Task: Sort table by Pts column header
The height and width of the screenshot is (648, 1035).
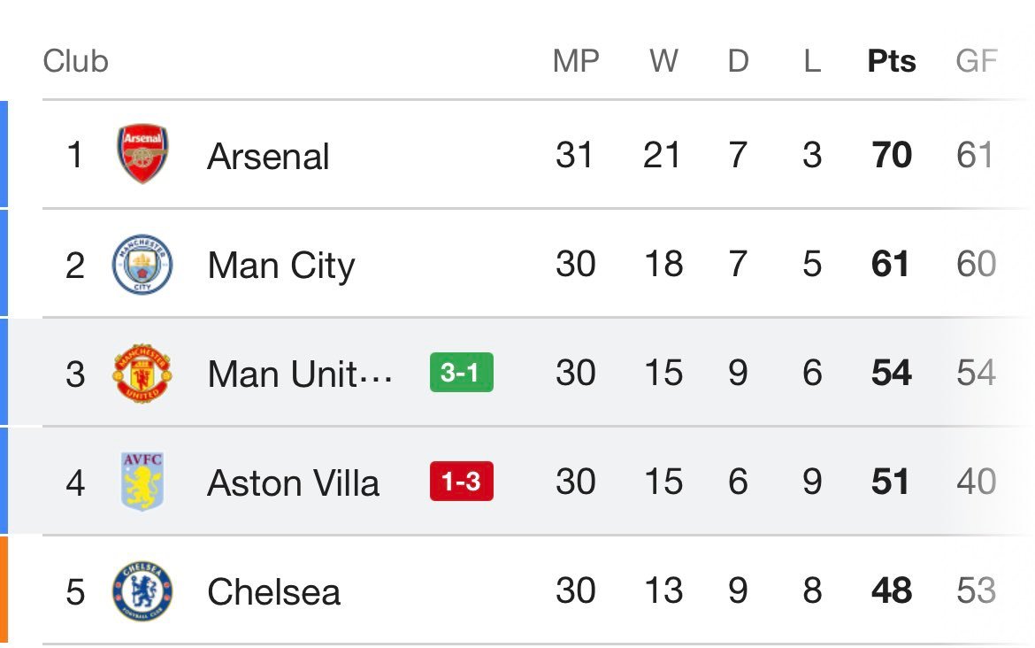Action: click(x=891, y=61)
